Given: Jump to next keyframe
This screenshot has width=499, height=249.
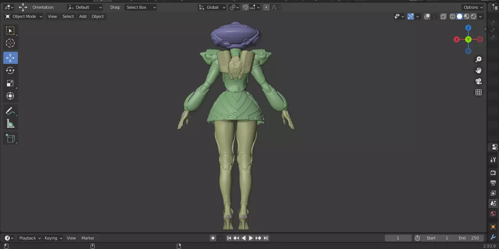Looking at the screenshot, I should 258,238.
